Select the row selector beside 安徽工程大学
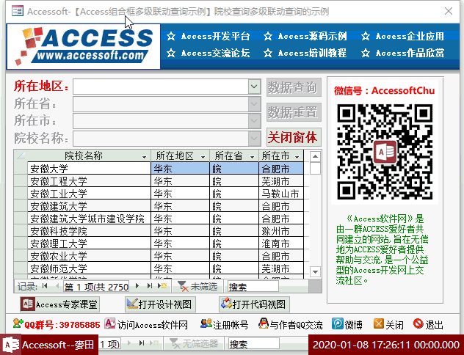The height and width of the screenshot is (355, 464). point(21,181)
